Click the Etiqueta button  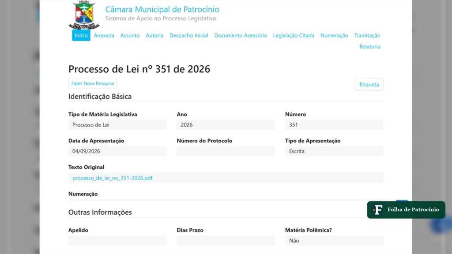click(x=369, y=84)
